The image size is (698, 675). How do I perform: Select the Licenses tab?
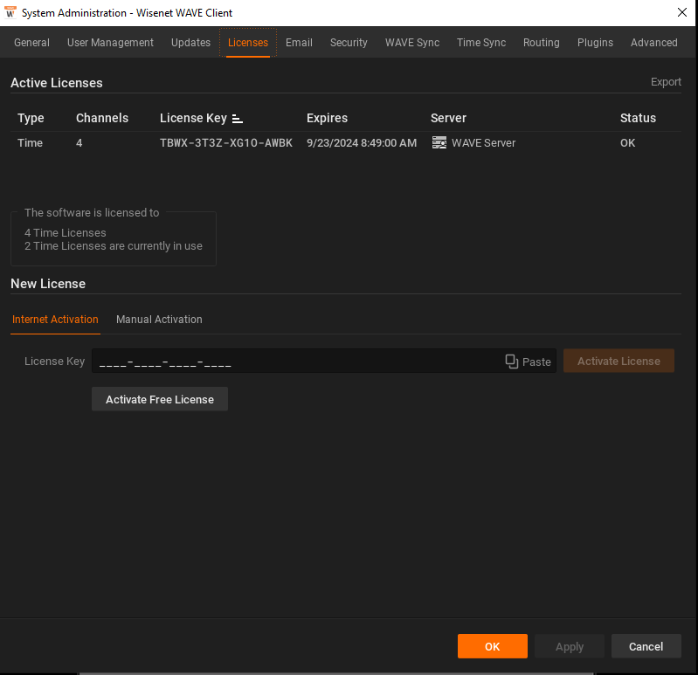point(248,43)
